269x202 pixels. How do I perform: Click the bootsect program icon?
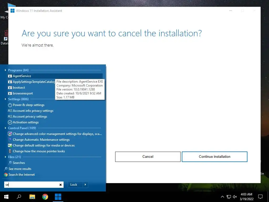point(10,88)
